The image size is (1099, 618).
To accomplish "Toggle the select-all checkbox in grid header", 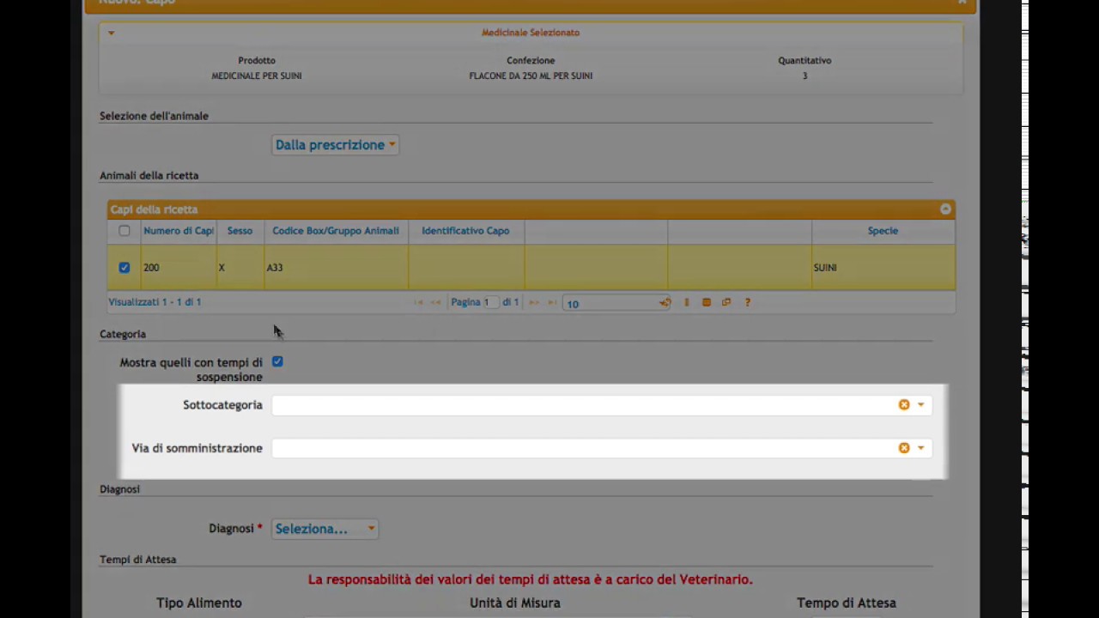I will point(124,231).
